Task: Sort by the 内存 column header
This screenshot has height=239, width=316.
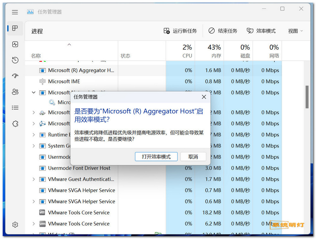Action: (210, 51)
